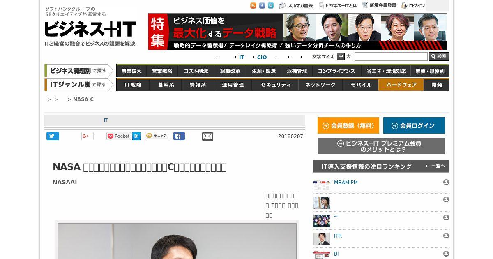Go to 新規会員登録 in header
The width and height of the screenshot is (493, 259).
(x=379, y=6)
